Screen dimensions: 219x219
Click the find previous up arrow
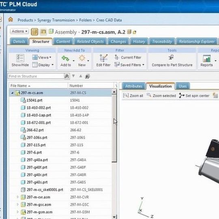[x=81, y=76]
